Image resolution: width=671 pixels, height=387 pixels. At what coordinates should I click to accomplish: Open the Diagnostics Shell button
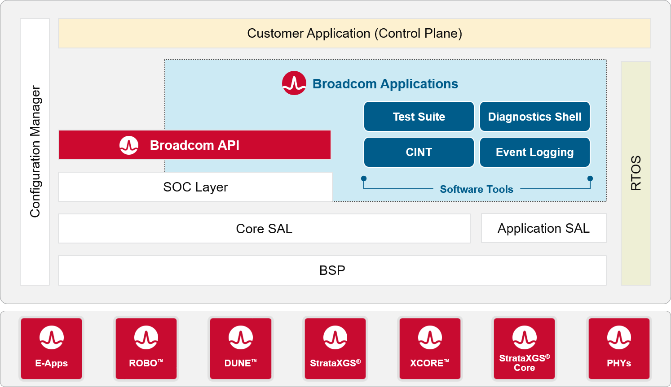coord(534,117)
